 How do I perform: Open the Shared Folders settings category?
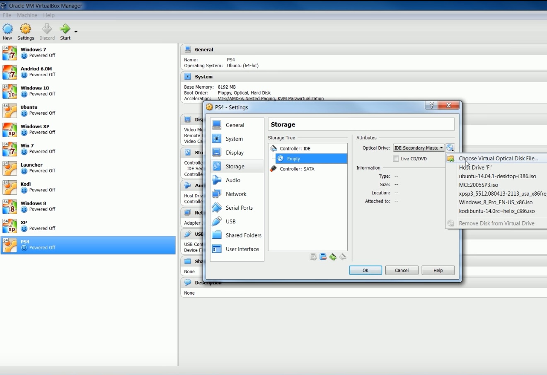tap(237, 235)
